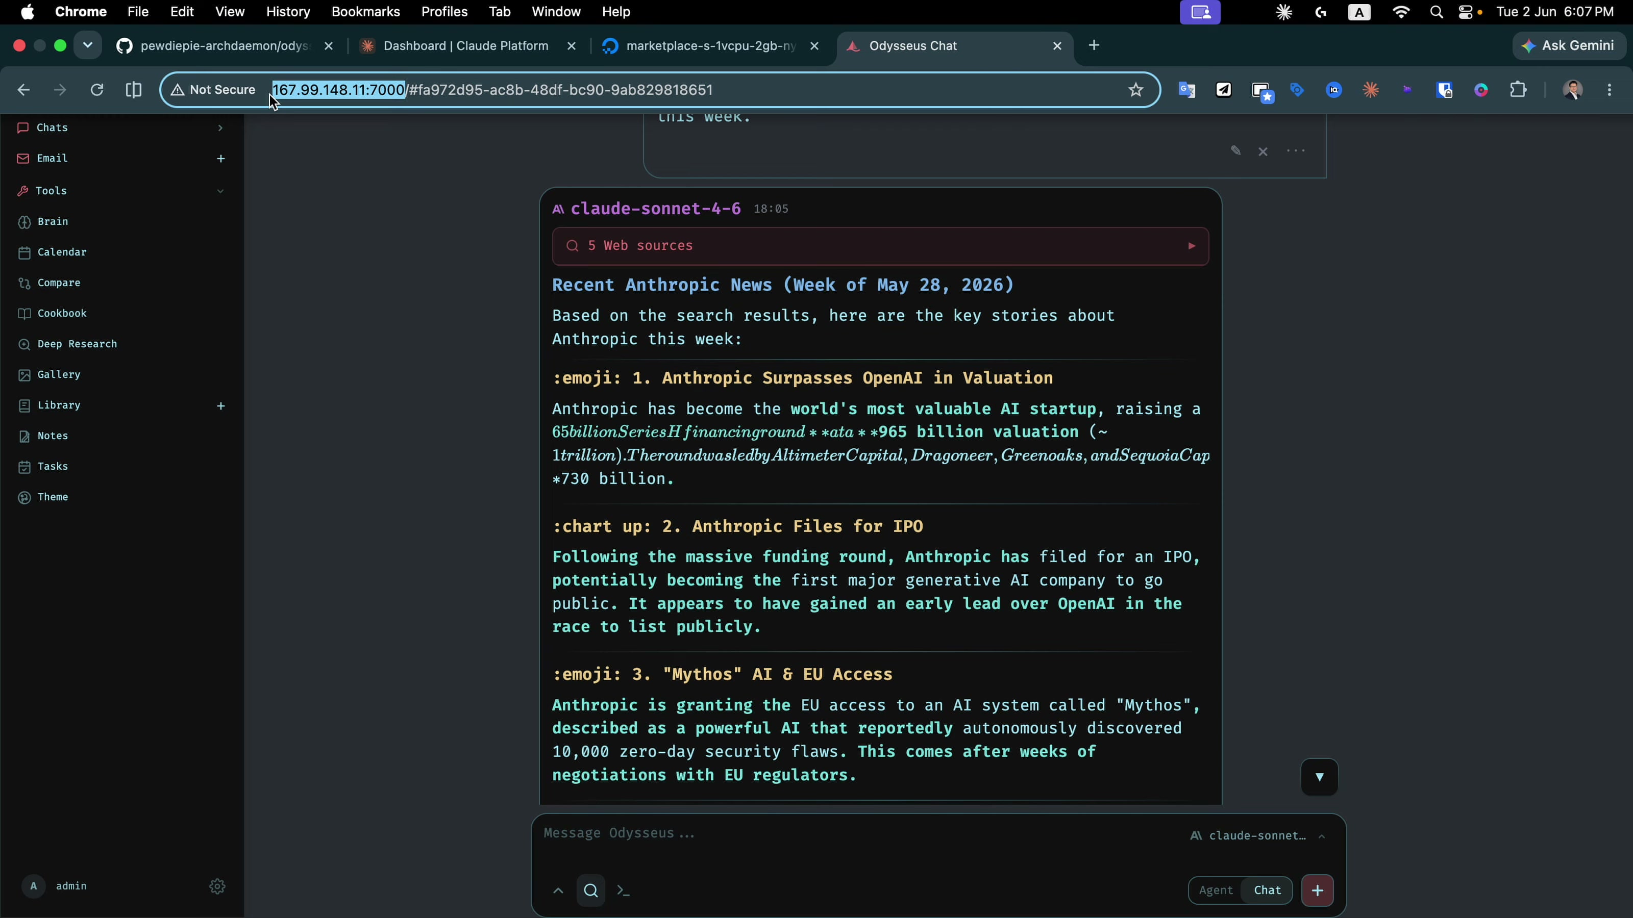This screenshot has height=918, width=1633.
Task: Open the Wi-Fi menu bar status
Action: 1401,12
